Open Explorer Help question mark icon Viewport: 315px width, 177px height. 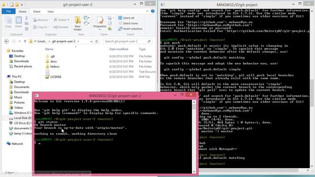[x=153, y=11]
